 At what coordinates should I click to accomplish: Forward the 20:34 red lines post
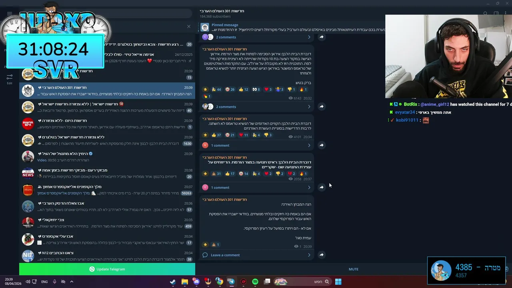click(322, 145)
